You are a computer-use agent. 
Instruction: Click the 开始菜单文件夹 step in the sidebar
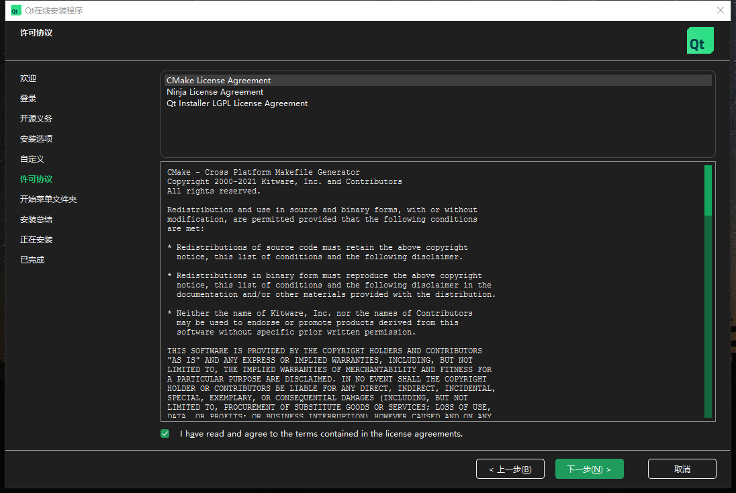[48, 199]
